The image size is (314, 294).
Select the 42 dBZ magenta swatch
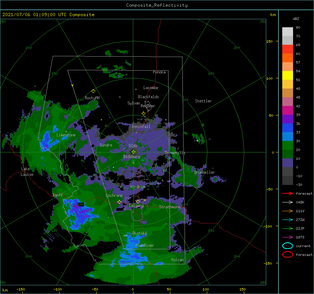click(x=287, y=110)
